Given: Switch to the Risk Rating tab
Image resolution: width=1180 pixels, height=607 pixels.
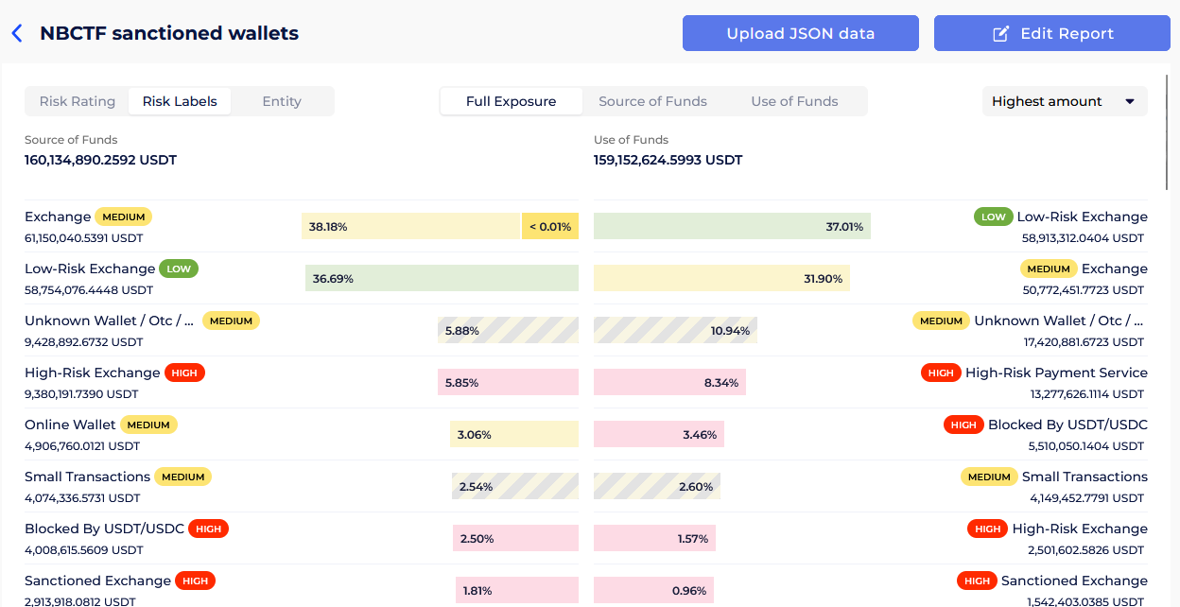Looking at the screenshot, I should tap(78, 101).
